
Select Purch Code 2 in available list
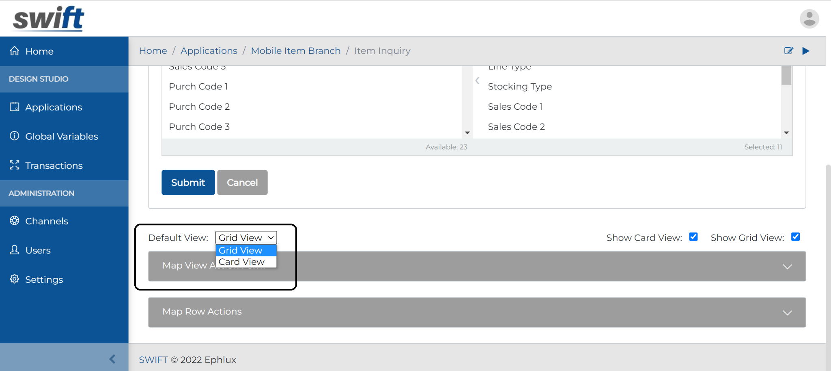(x=199, y=107)
